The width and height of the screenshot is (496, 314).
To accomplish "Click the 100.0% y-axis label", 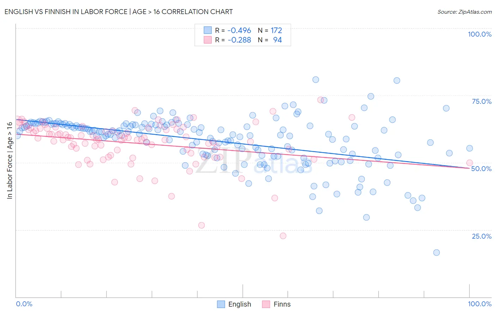I will pyautogui.click(x=479, y=34).
